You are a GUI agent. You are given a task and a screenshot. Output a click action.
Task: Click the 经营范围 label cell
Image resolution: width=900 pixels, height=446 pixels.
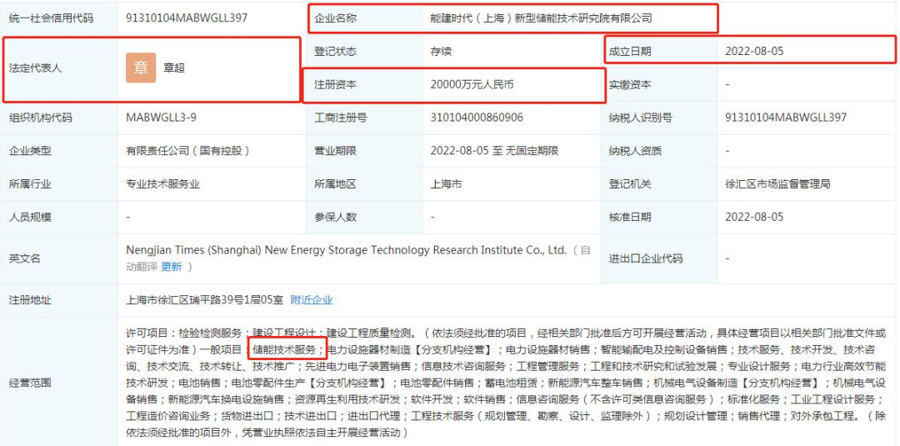59,382
